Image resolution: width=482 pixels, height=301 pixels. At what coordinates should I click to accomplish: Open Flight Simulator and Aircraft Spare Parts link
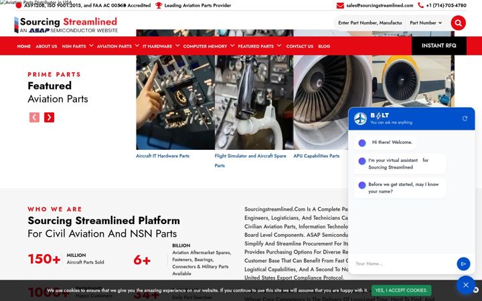250,161
